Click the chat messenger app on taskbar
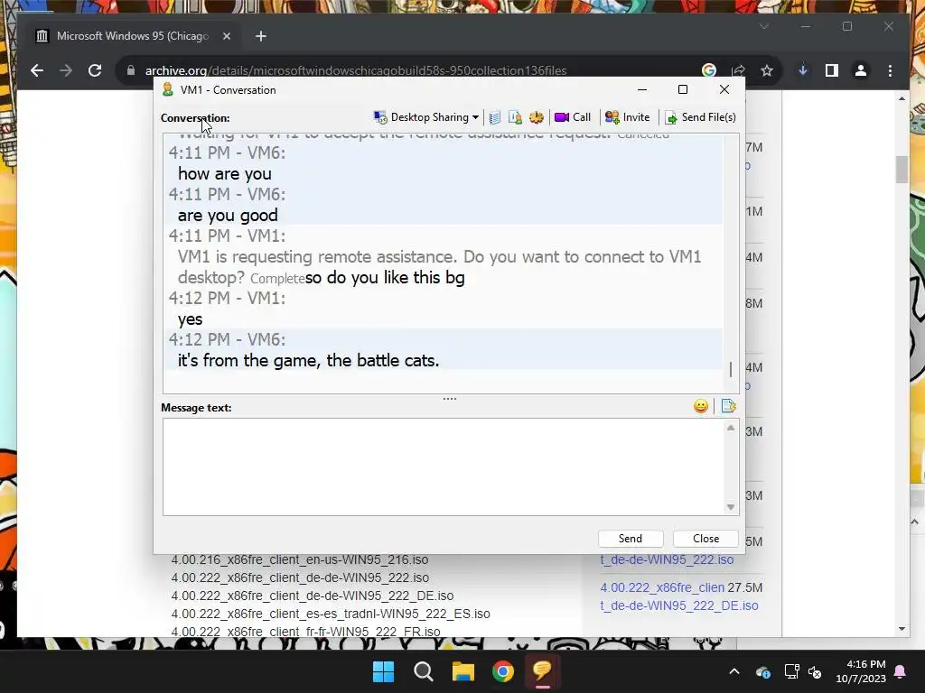This screenshot has height=693, width=925. [x=543, y=671]
